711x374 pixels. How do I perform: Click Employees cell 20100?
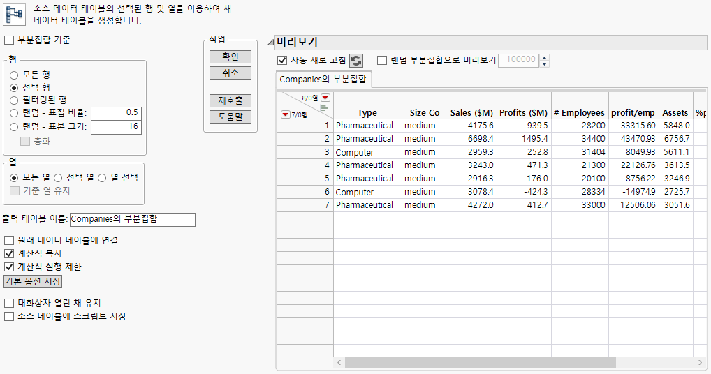point(580,179)
